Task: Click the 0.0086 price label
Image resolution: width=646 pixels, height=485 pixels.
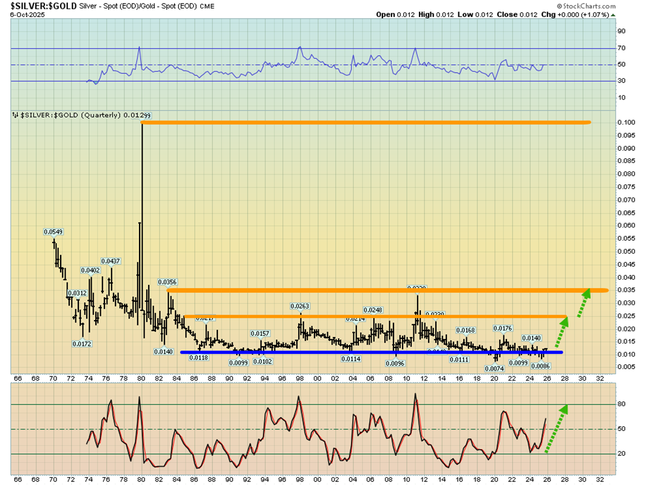Action: 540,366
